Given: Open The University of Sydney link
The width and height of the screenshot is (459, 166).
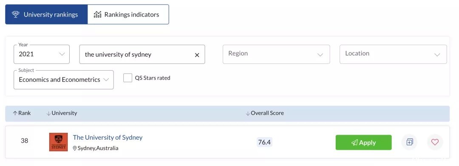Looking at the screenshot, I should (108, 137).
